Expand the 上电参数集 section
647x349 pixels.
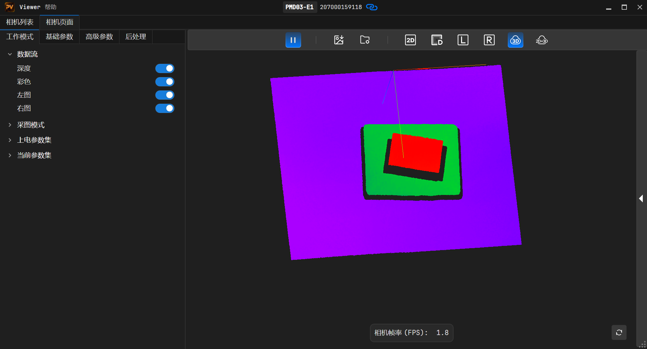coord(10,140)
